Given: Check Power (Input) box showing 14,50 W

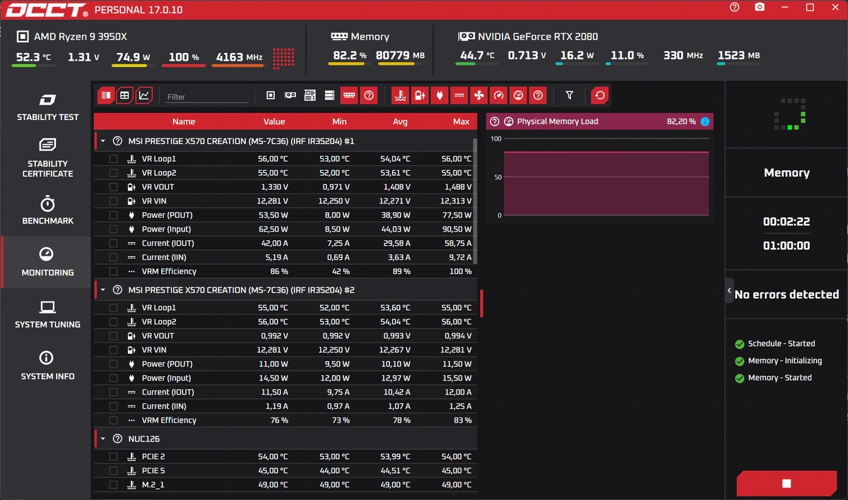Looking at the screenshot, I should (114, 379).
